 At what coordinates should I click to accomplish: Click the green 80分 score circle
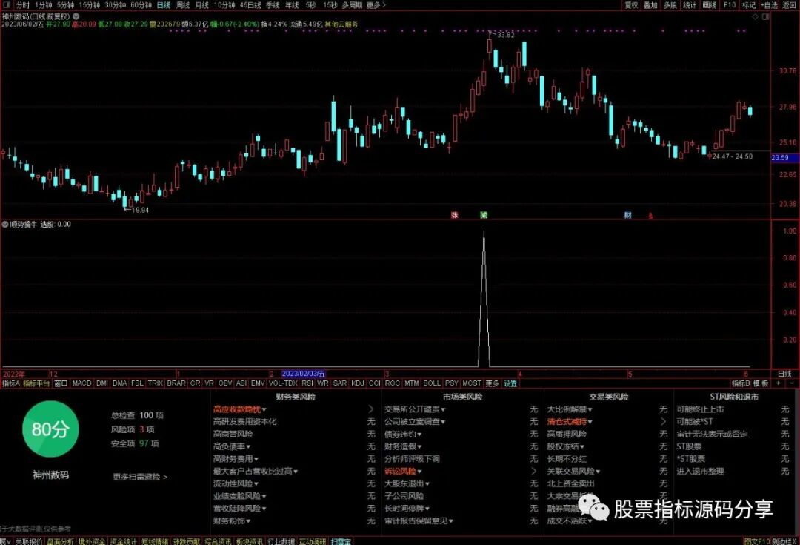click(50, 429)
